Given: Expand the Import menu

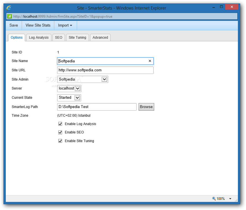Looking at the screenshot, I should (65, 25).
